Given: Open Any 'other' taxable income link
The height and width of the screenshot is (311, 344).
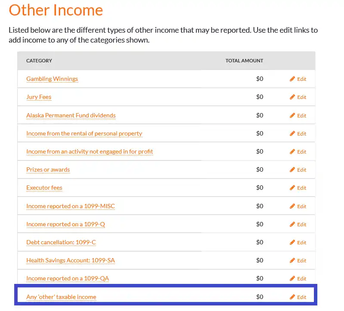Looking at the screenshot, I should coord(61,297).
